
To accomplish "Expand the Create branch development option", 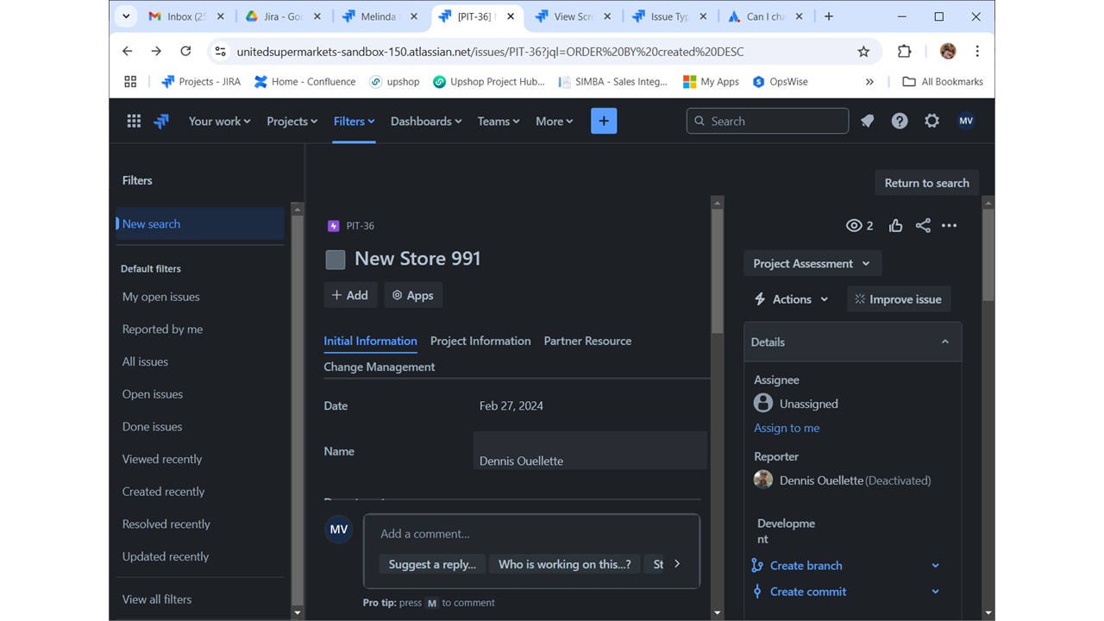I will point(935,565).
